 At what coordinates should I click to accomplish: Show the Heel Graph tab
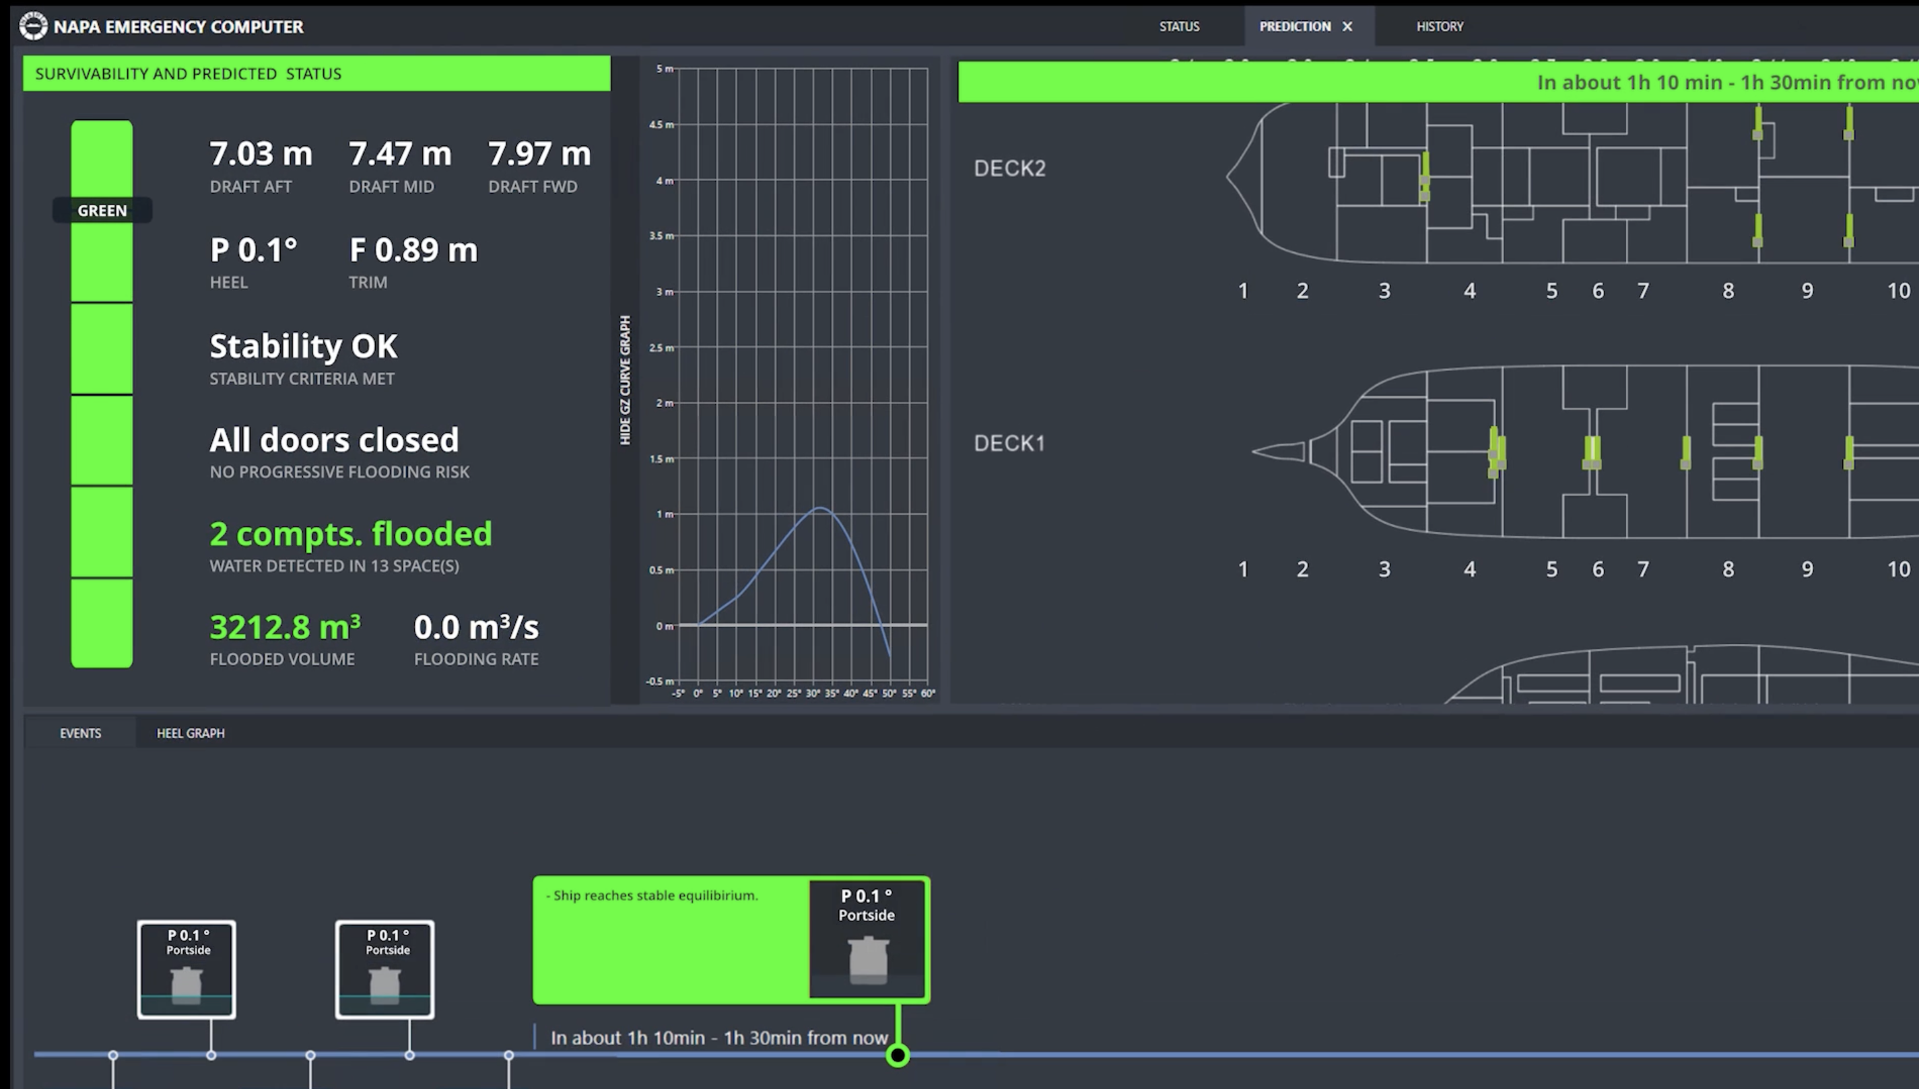tap(190, 733)
